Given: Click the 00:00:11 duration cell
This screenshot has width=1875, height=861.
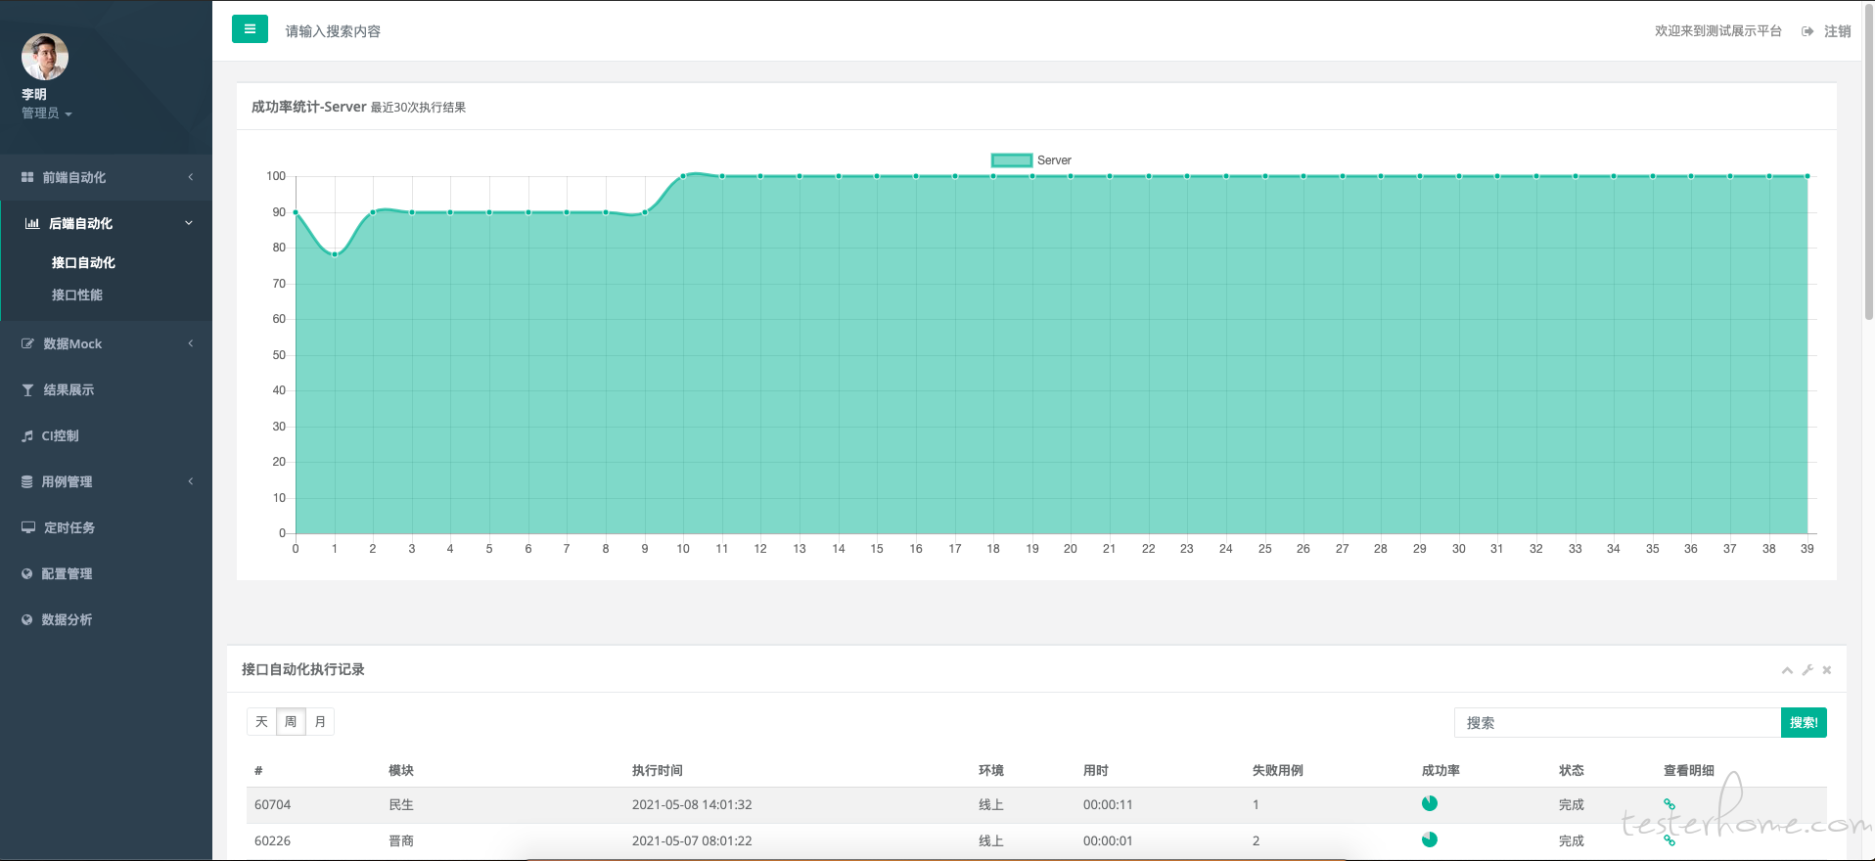Looking at the screenshot, I should pos(1108,805).
